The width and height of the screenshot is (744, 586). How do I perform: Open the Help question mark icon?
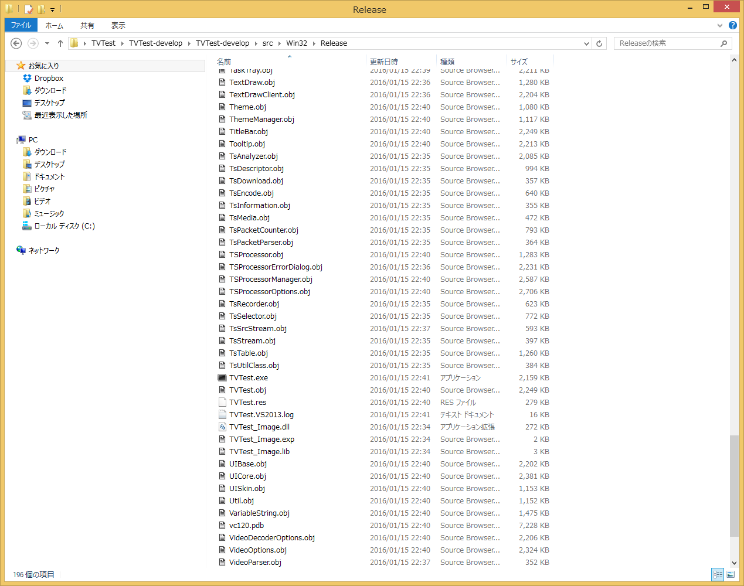(732, 25)
